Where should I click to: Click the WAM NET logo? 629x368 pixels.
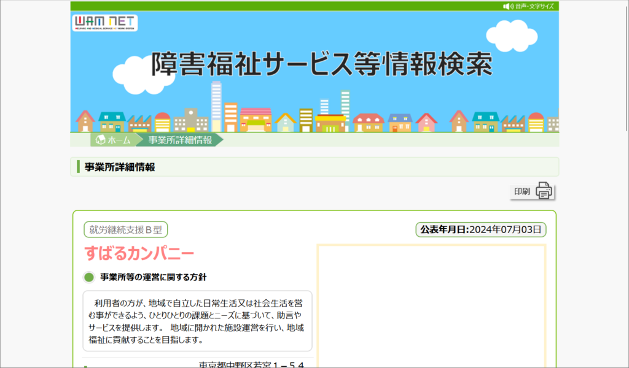click(x=105, y=23)
